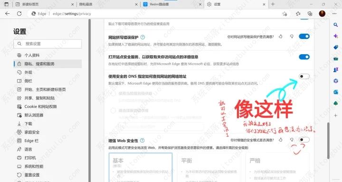342x182 pixels.
Task: Open 默认浏览器 settings section
Action: pos(47,115)
